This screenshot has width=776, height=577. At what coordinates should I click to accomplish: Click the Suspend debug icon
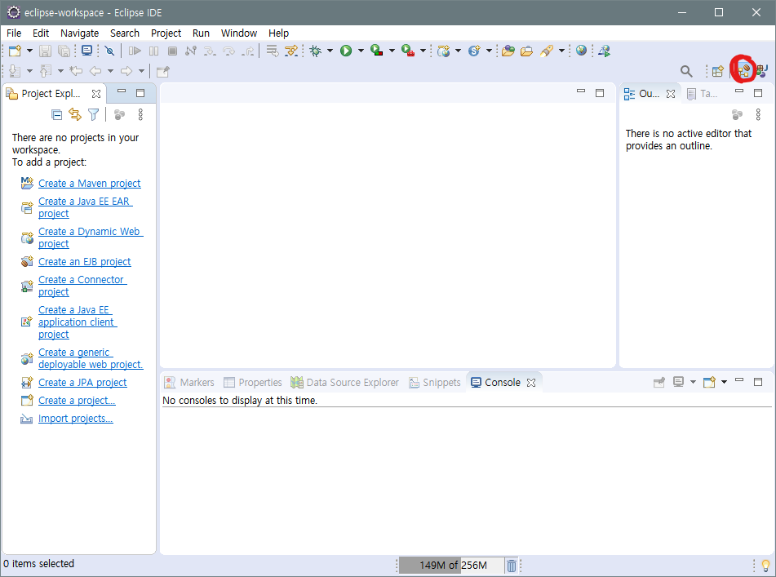(x=154, y=51)
